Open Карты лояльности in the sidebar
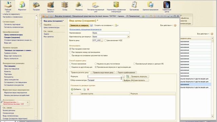This screenshot has height=122, width=217. [x=11, y=59]
